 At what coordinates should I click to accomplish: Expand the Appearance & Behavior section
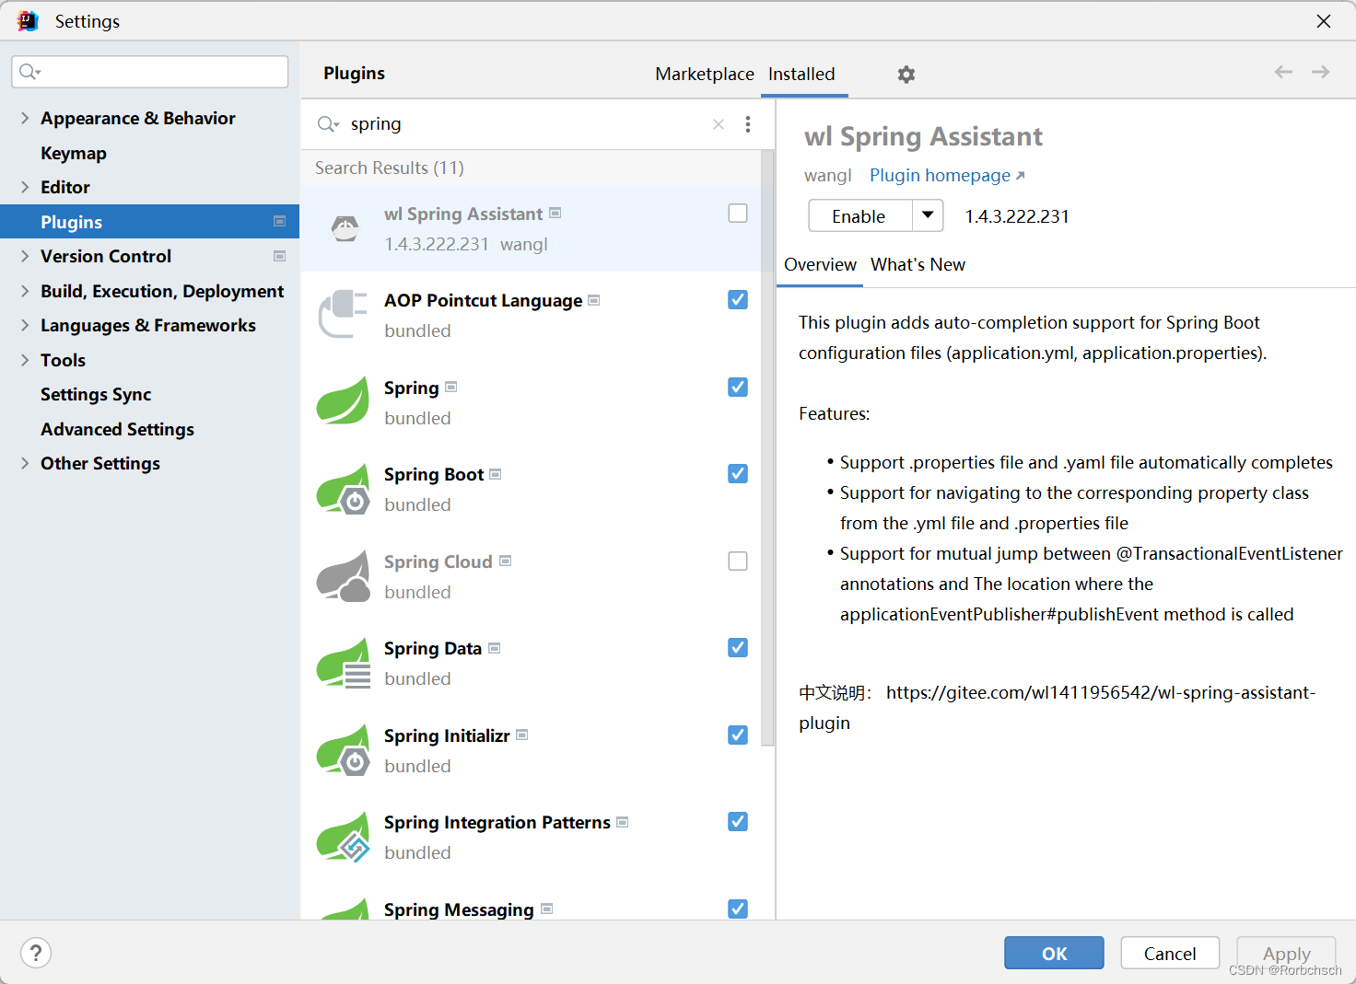tap(24, 118)
